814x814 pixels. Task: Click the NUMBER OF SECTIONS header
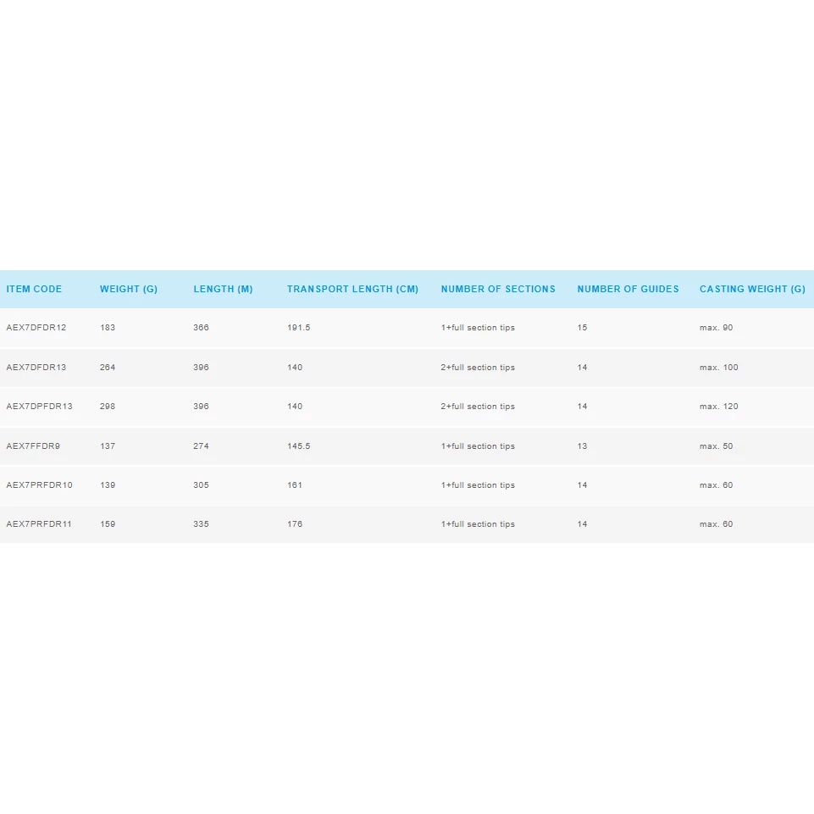coord(498,289)
